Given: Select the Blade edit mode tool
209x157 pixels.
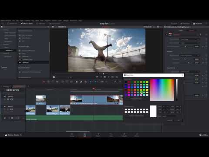Looking at the screenshot, I should (x=57, y=82).
